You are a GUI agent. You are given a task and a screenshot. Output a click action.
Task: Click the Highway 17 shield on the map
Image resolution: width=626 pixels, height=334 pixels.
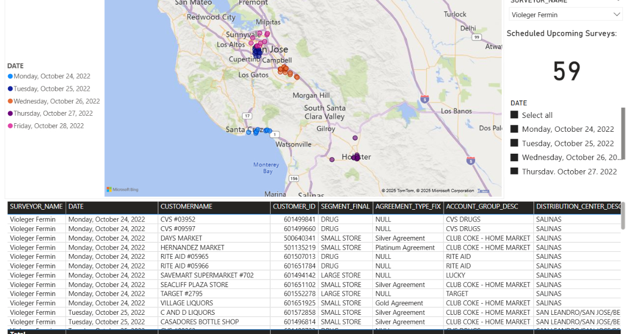[247, 116]
